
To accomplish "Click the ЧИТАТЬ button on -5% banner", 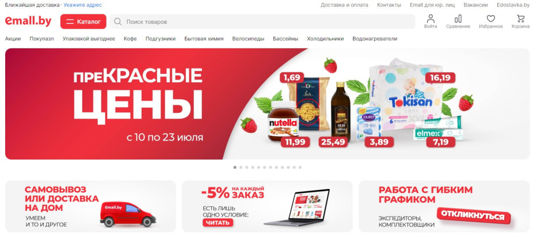I will pos(218,223).
